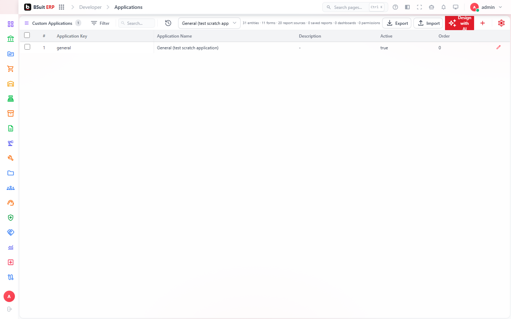This screenshot has width=511, height=319.
Task: Click the Order column header
Action: coord(444,36)
